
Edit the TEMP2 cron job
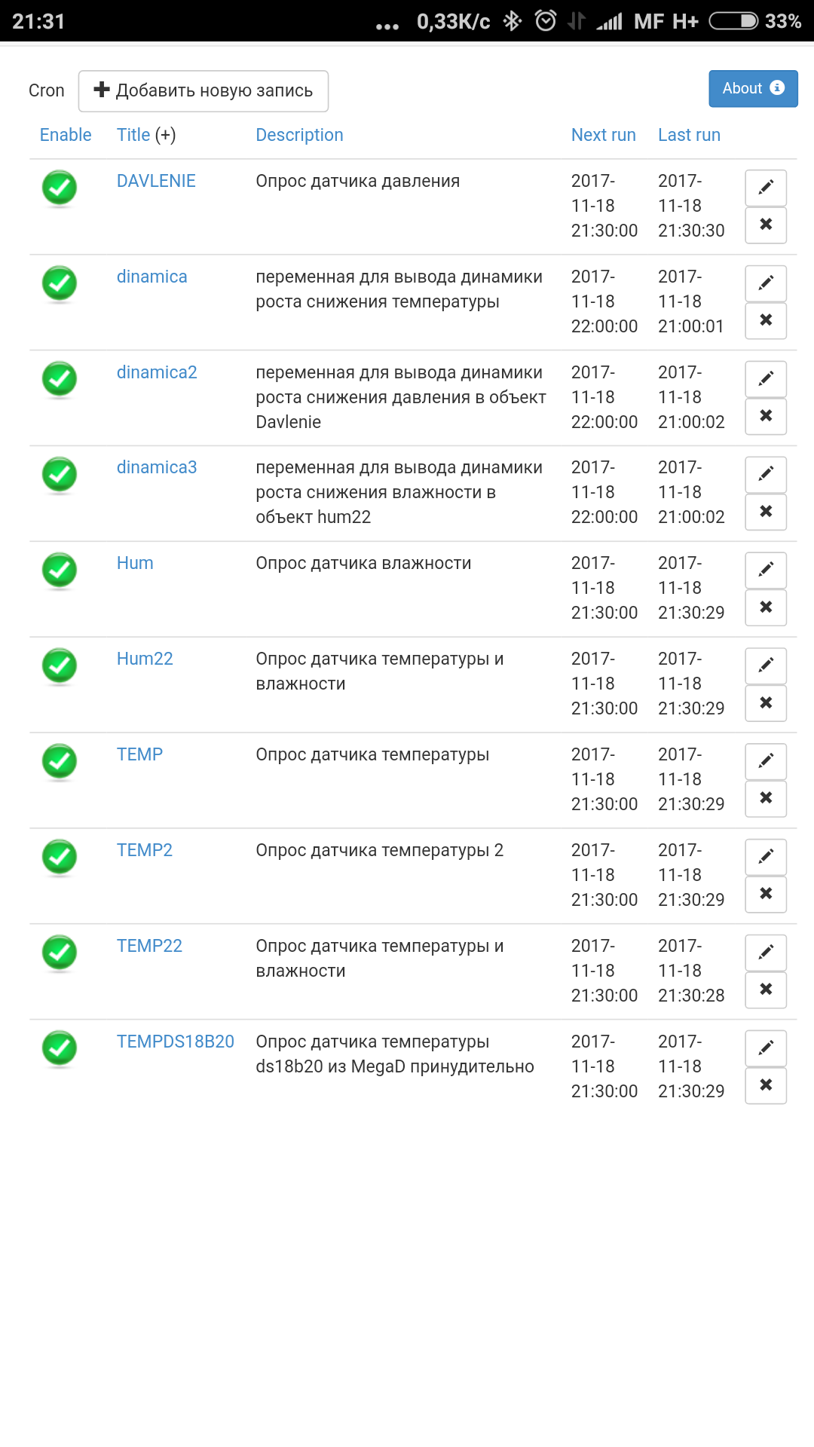[x=766, y=857]
